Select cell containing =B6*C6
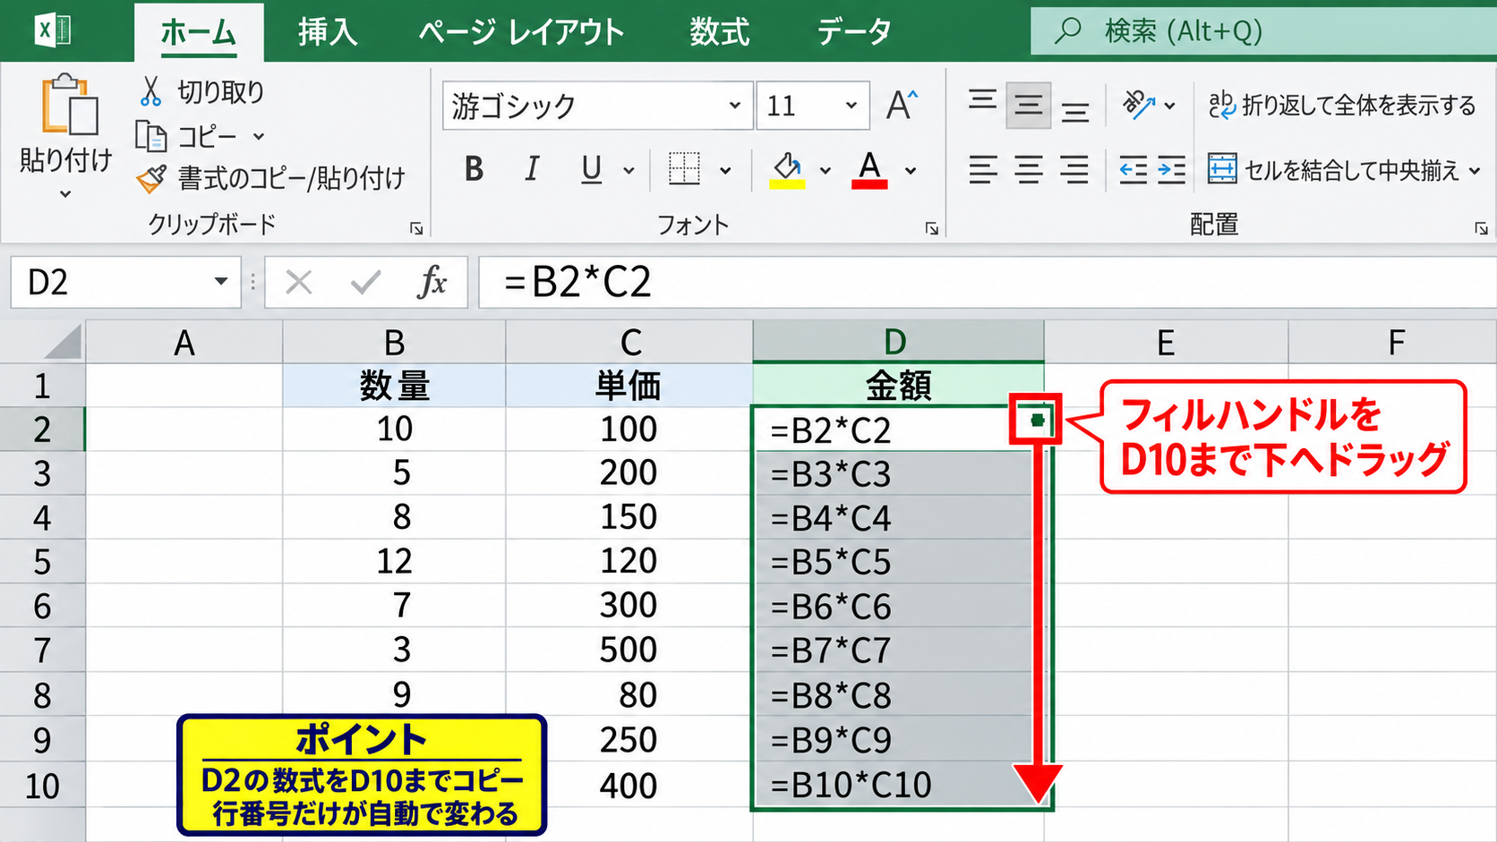This screenshot has height=842, width=1497. 898,606
